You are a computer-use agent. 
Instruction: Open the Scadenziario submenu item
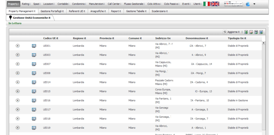click(159, 11)
